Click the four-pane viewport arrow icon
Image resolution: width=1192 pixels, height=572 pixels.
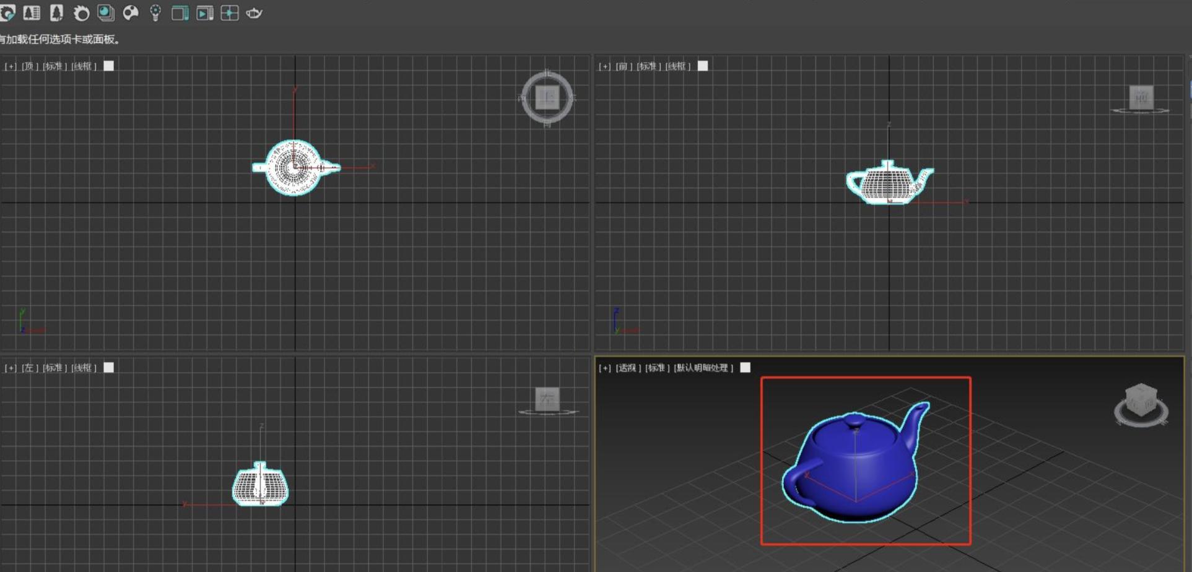pyautogui.click(x=229, y=13)
